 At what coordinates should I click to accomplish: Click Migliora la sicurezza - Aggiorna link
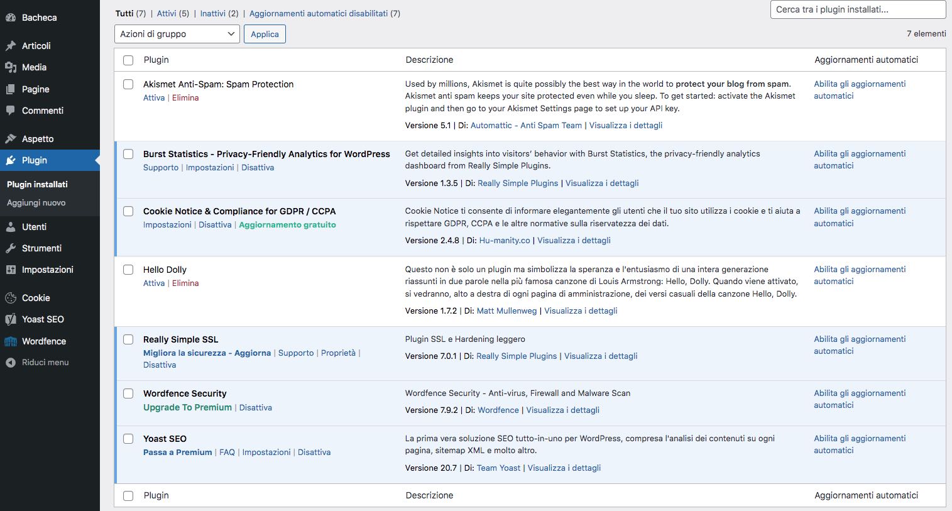[x=207, y=353]
